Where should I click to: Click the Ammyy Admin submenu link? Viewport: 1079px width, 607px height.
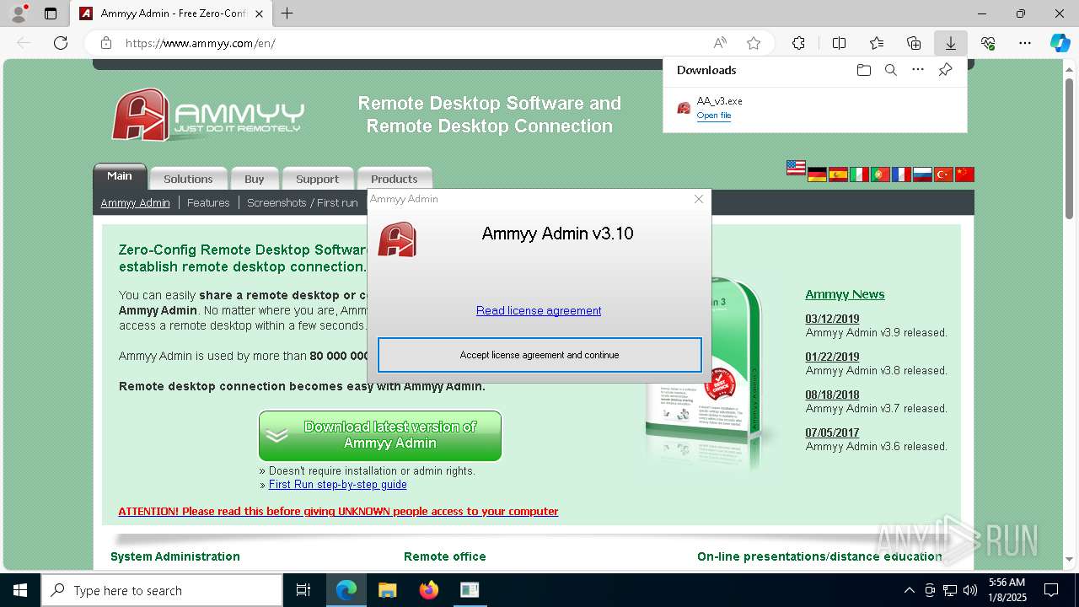[x=135, y=202]
